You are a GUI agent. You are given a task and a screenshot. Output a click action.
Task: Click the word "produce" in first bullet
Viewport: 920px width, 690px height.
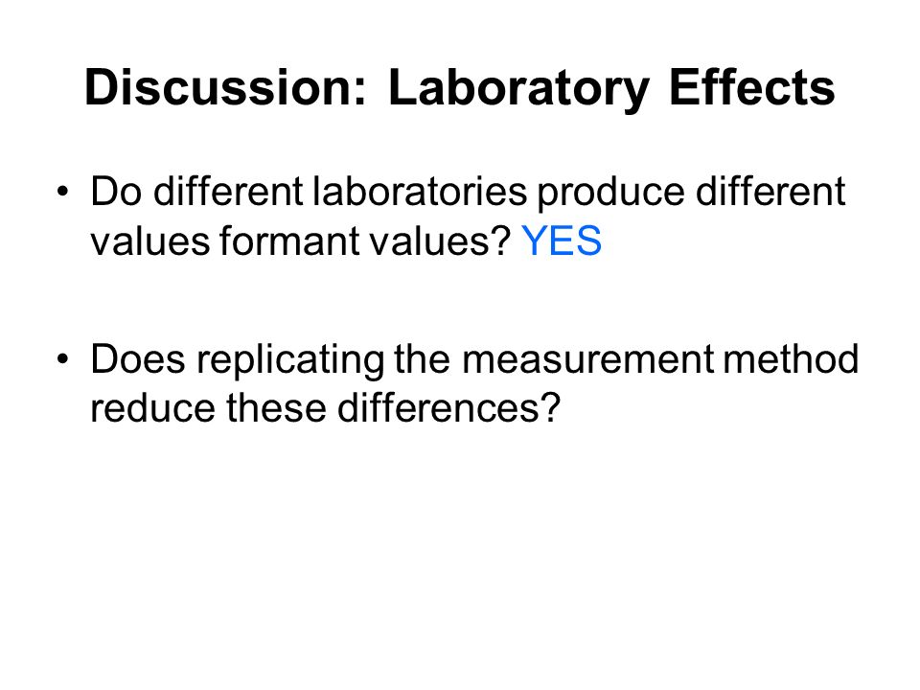[611, 195]
